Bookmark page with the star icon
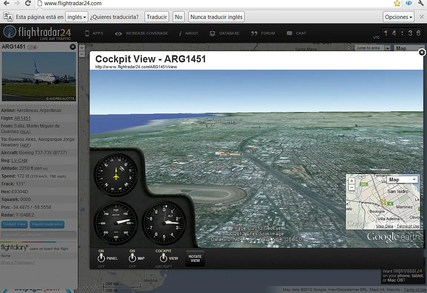 click(397, 3)
